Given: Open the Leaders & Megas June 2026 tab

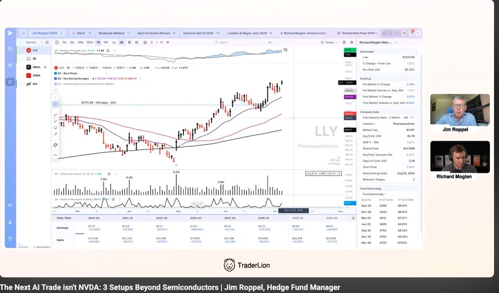Looking at the screenshot, I should coord(250,33).
